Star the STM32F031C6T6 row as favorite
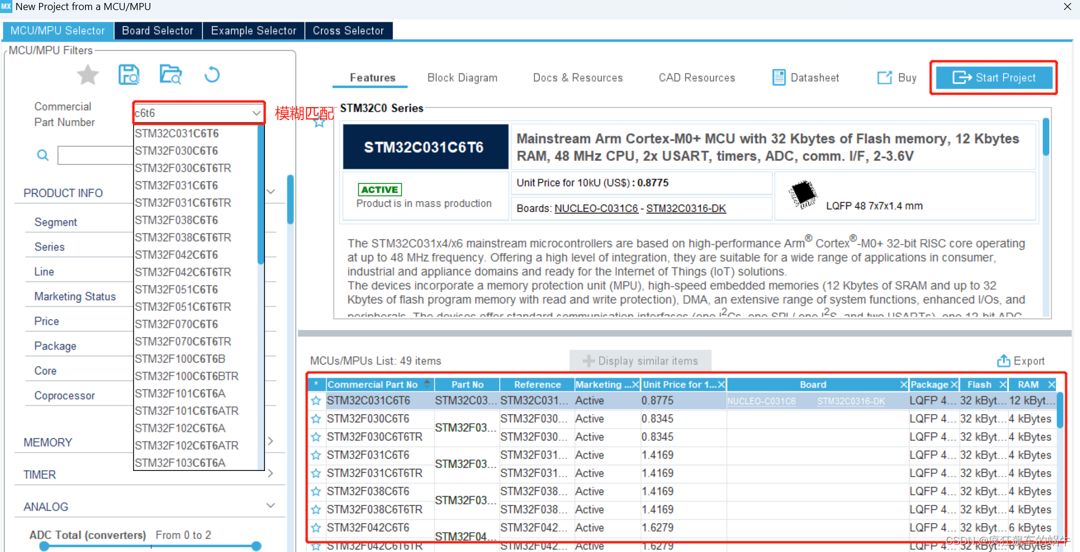 (x=316, y=455)
